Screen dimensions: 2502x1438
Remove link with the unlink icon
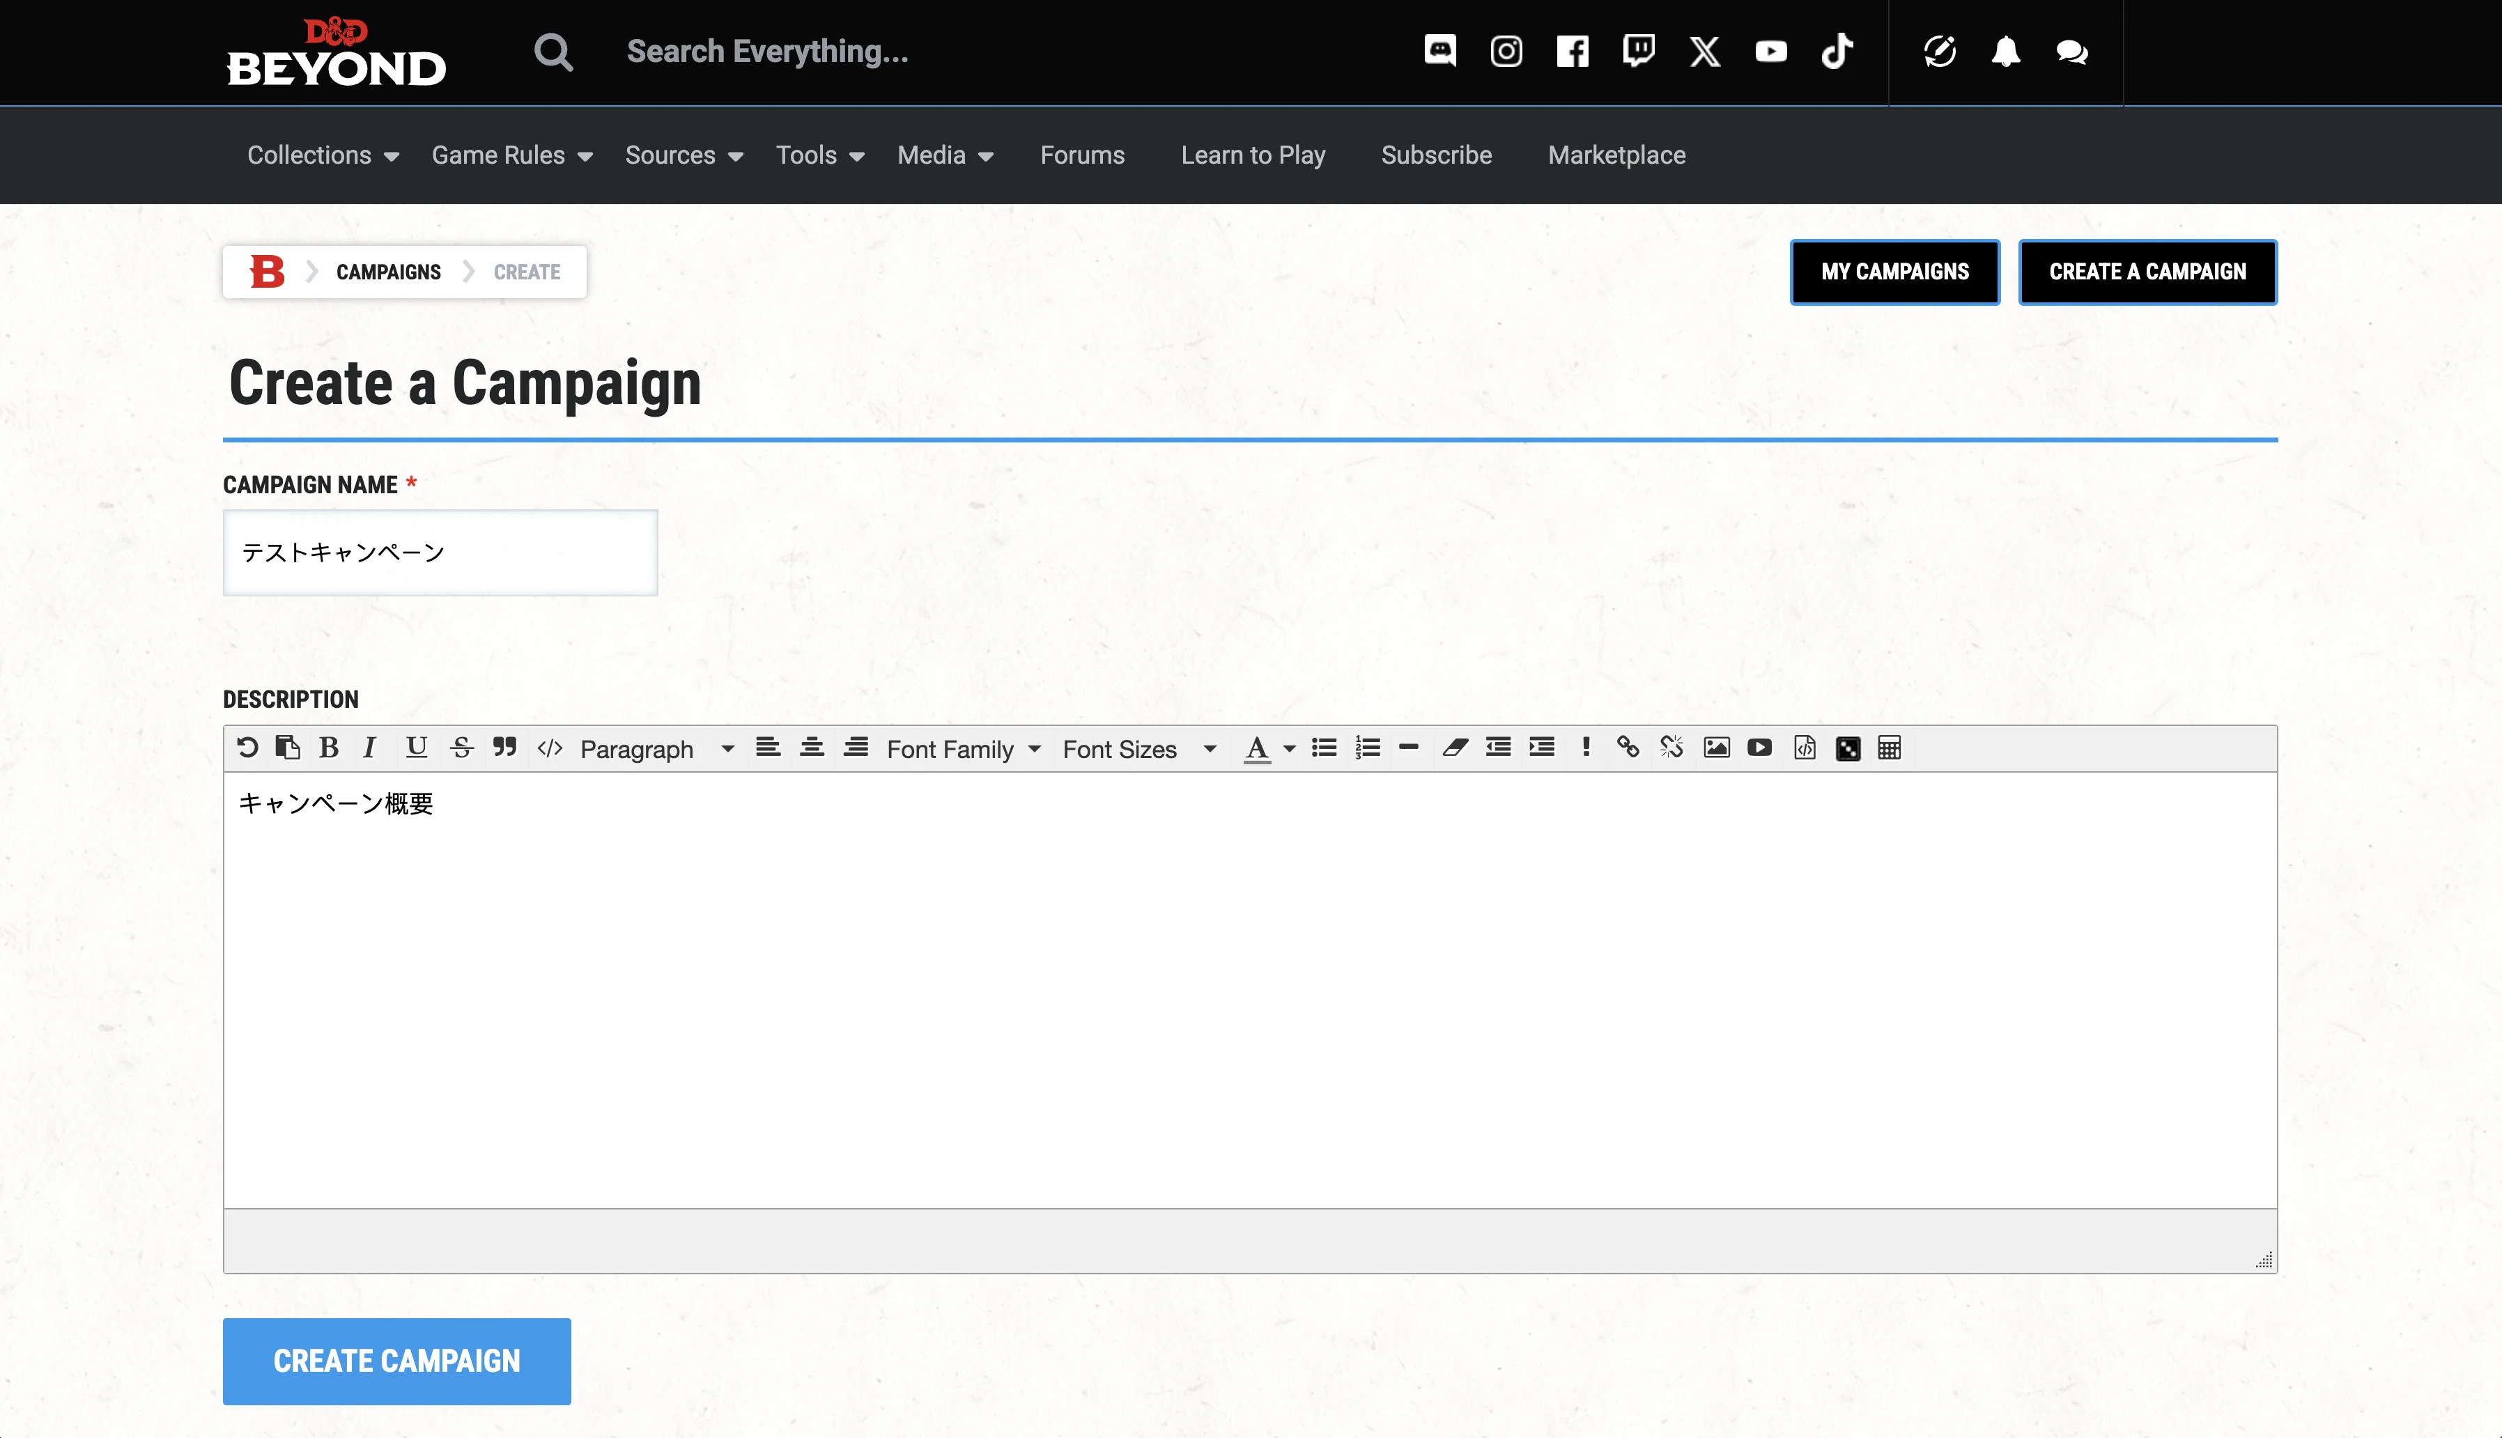pyautogui.click(x=1671, y=748)
